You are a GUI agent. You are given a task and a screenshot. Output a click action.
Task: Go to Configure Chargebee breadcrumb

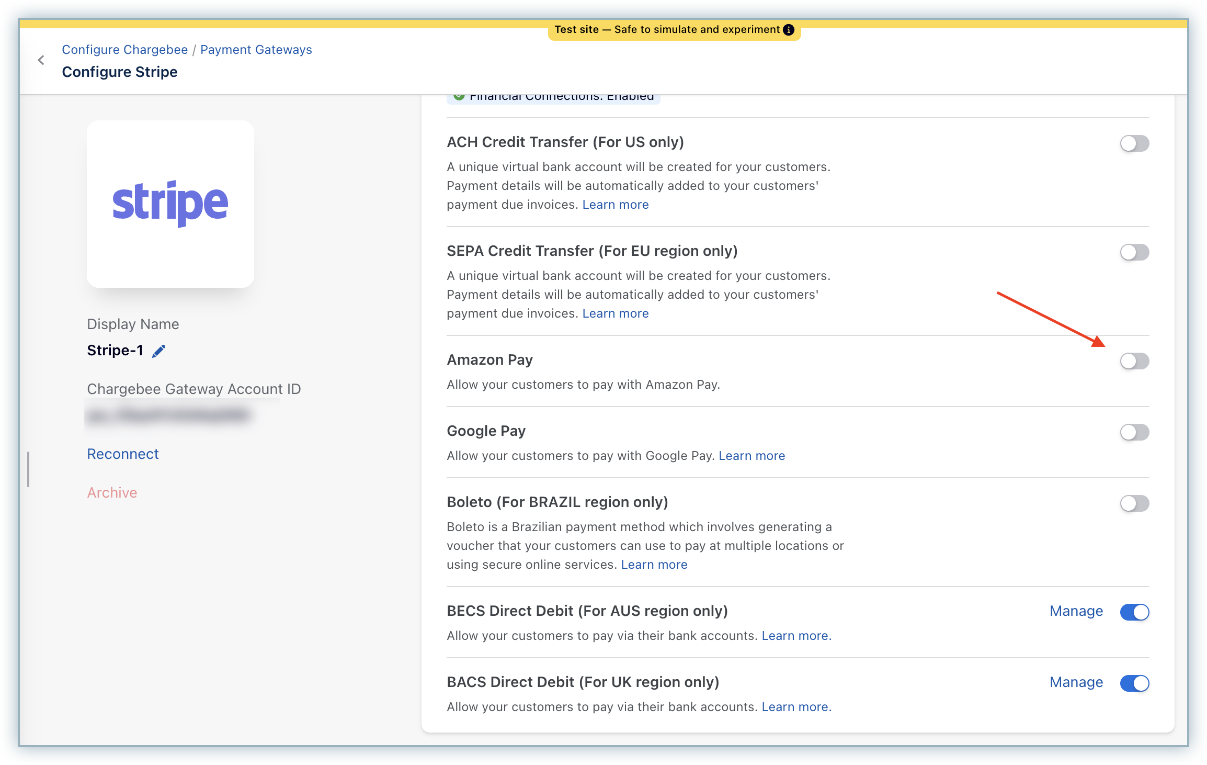124,50
